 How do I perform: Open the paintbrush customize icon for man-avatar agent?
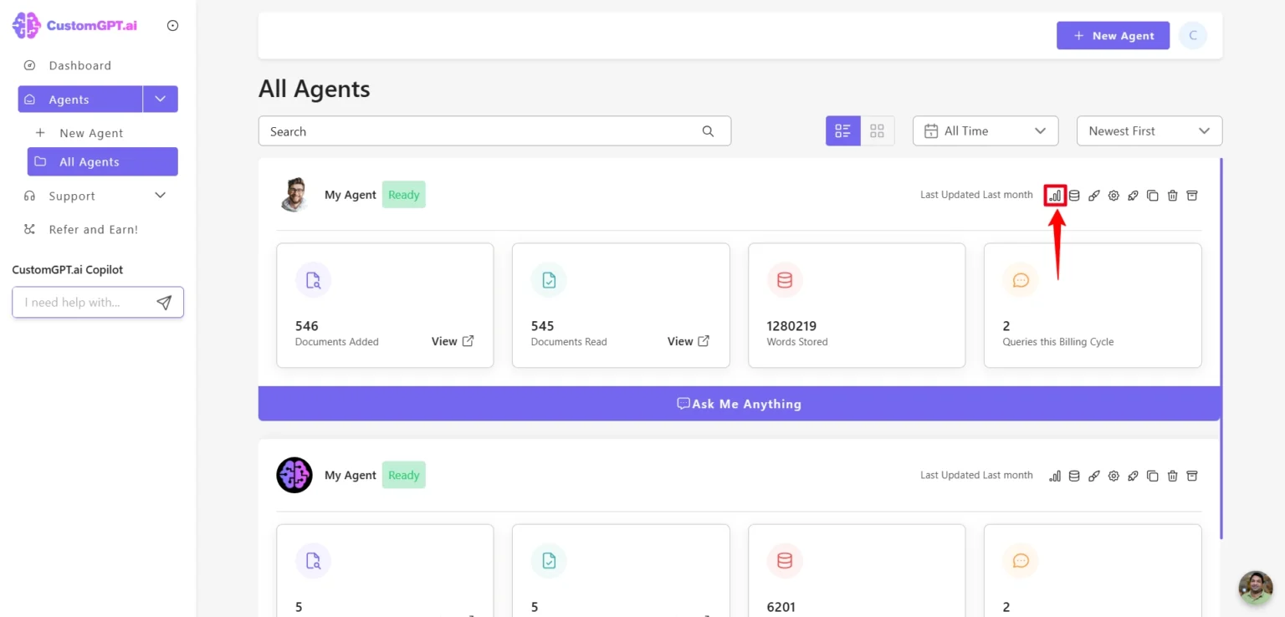point(1093,196)
